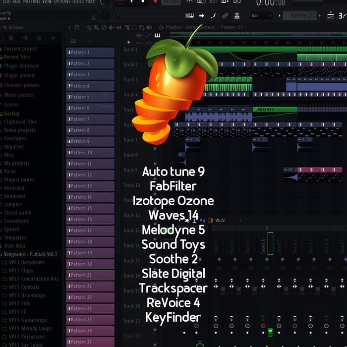
Task: Open the ADD menu
Action: [x=16, y=1]
